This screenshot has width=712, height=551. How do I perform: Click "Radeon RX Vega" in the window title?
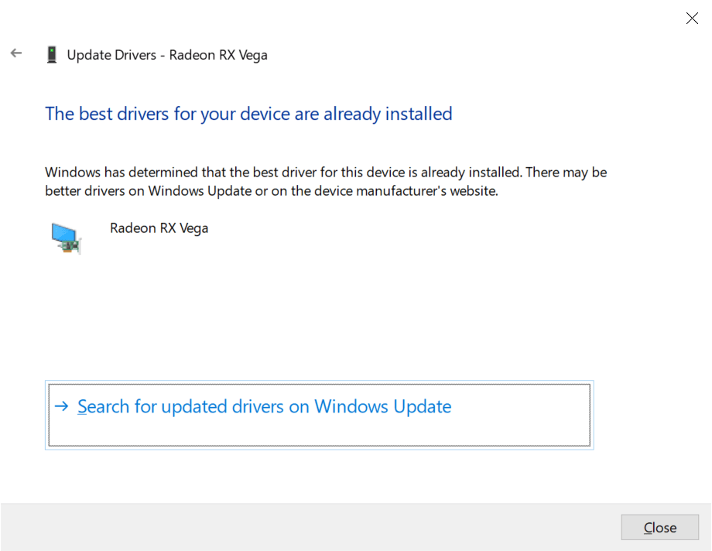(218, 55)
